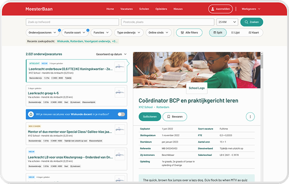Open the Type onderwijs filter

coord(129,33)
